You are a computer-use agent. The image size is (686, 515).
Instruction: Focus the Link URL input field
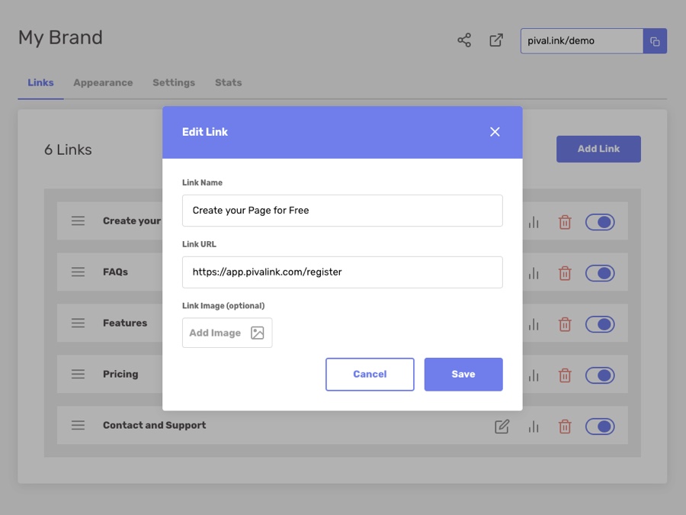click(x=342, y=272)
